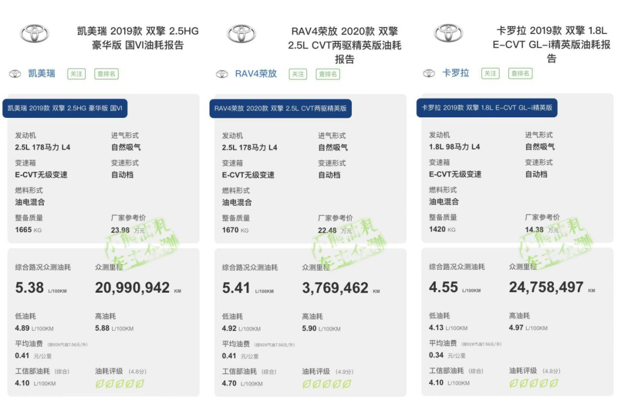Screen dimensions: 621x414
Task: Click the large Toyota logo beside RAV4荣放 report title
Action: point(241,34)
